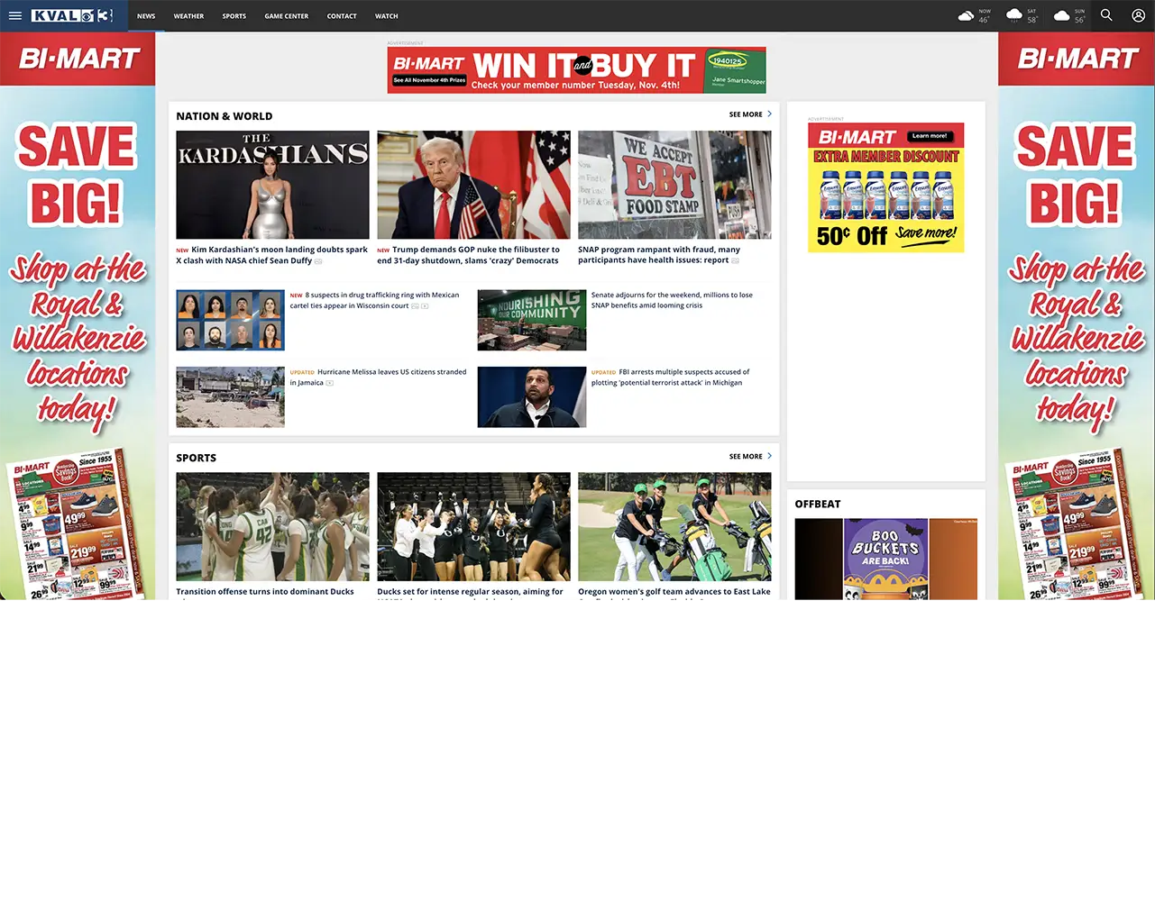Click Learn more on Bi-Mart member discount ad
The height and width of the screenshot is (901, 1155).
tap(930, 136)
